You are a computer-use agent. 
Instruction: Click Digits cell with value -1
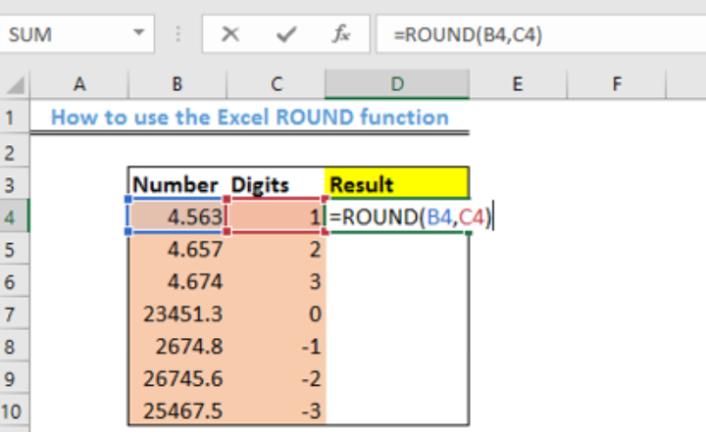[x=276, y=346]
